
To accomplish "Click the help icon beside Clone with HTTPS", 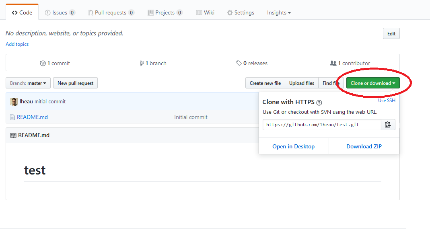I will click(x=319, y=103).
